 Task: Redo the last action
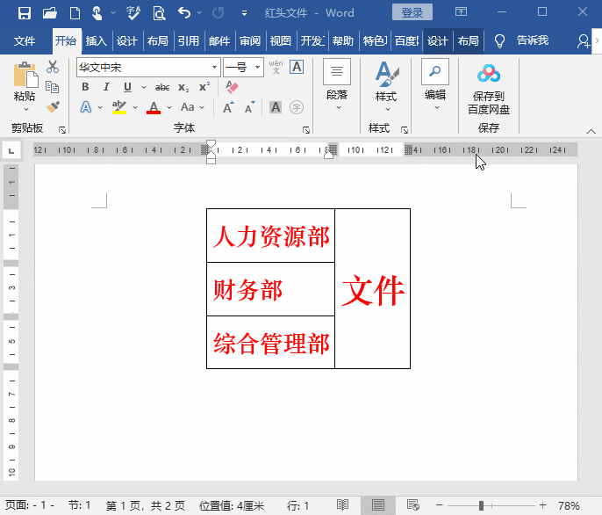tap(218, 13)
